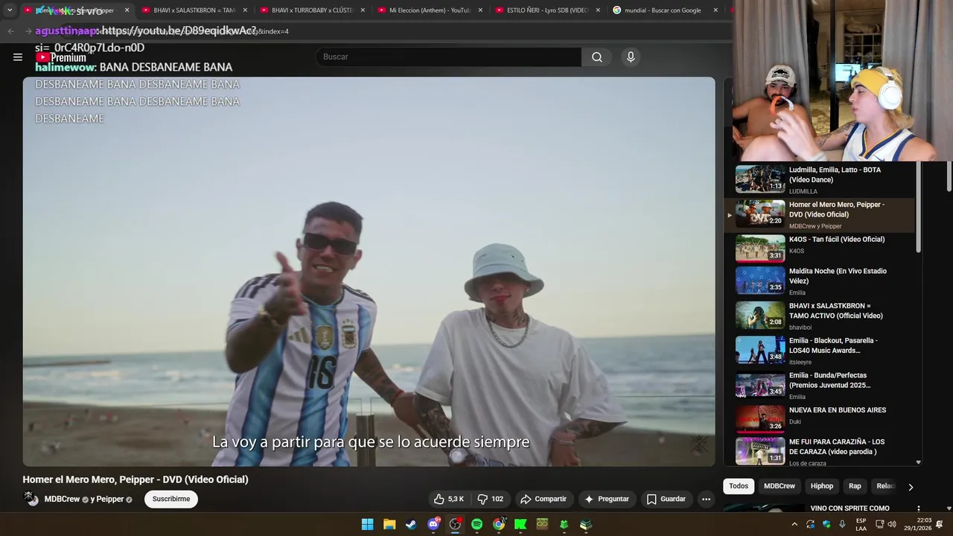The image size is (953, 536).
Task: Open notifications bell in tray
Action: pos(940,524)
